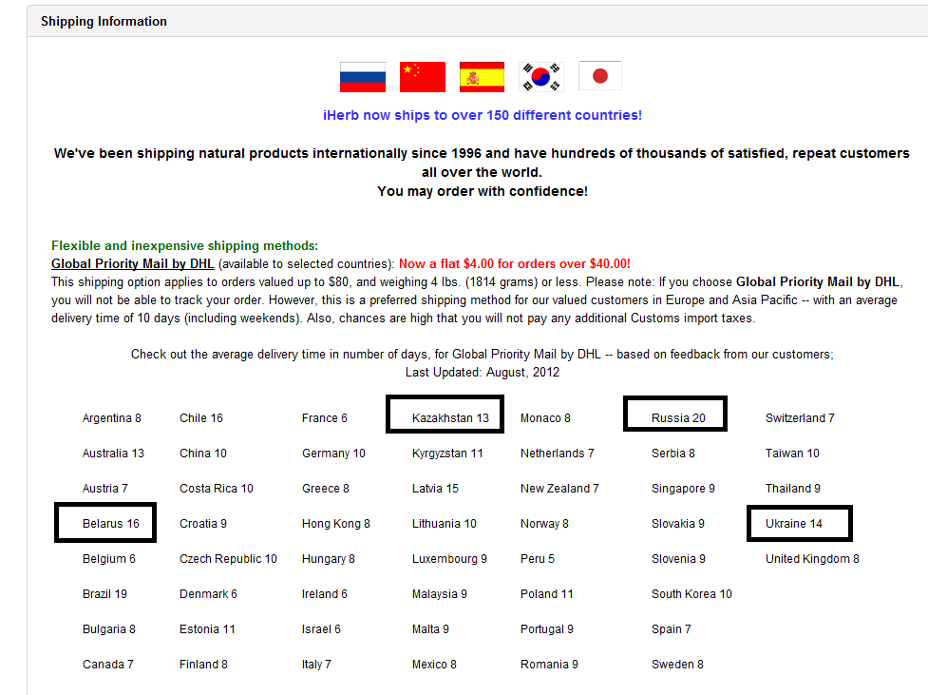The image size is (928, 695).
Task: Click the Chinese flag icon
Action: [422, 77]
